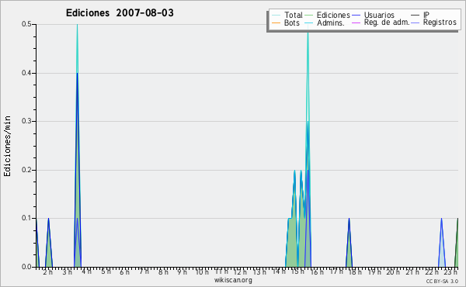
Task: Click the '3 h' x-axis label
Action: click(x=67, y=272)
